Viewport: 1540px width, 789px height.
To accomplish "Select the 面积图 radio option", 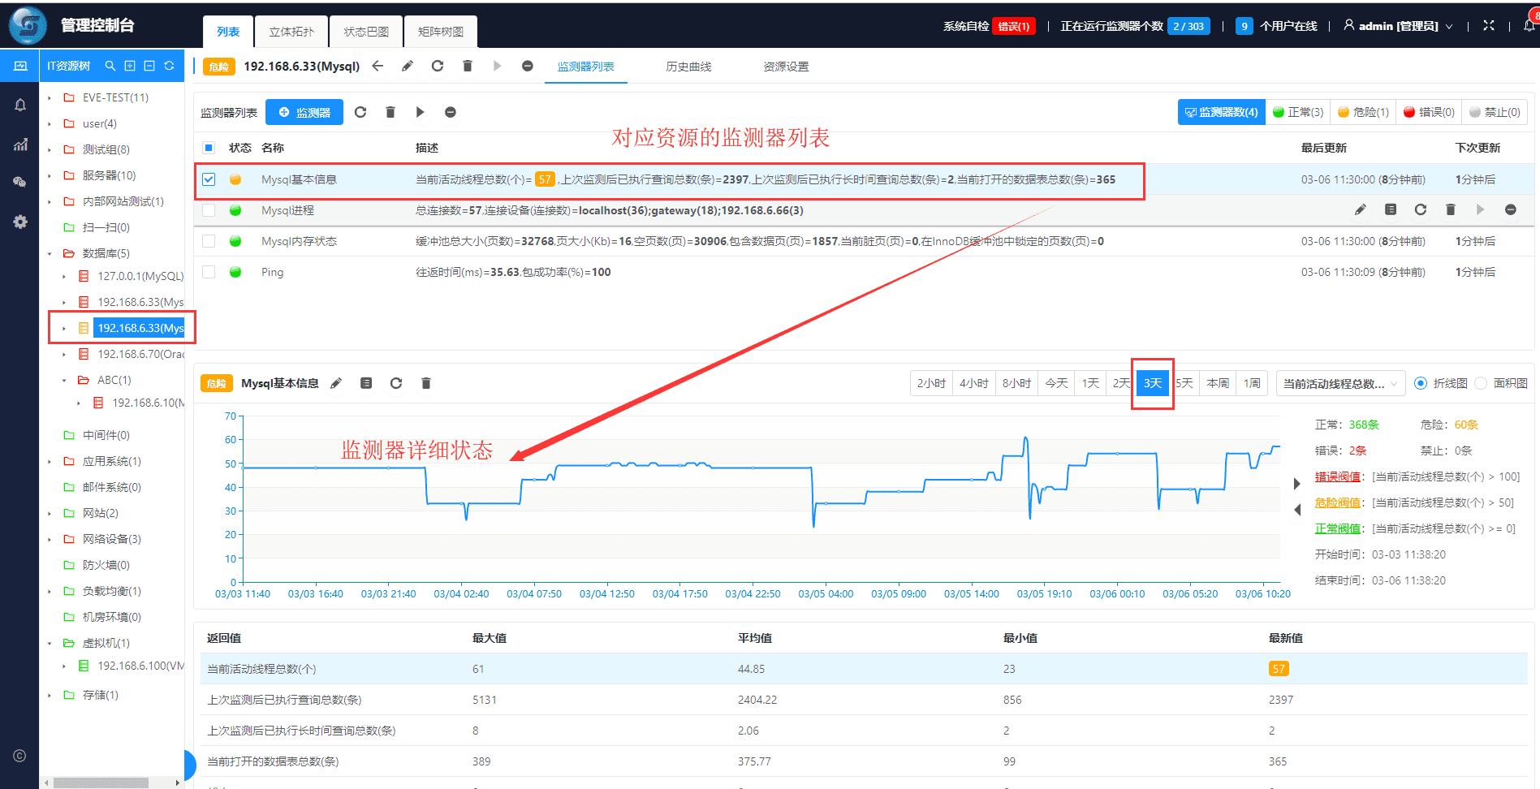I will tap(1481, 383).
